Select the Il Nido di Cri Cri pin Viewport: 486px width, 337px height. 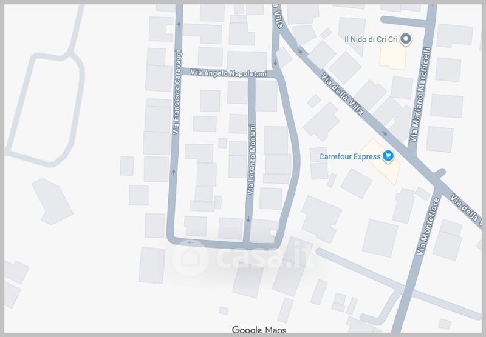(405, 39)
